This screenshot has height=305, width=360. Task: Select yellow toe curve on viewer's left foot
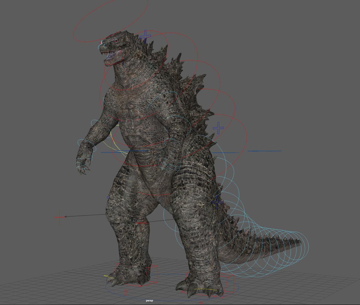(x=109, y=276)
